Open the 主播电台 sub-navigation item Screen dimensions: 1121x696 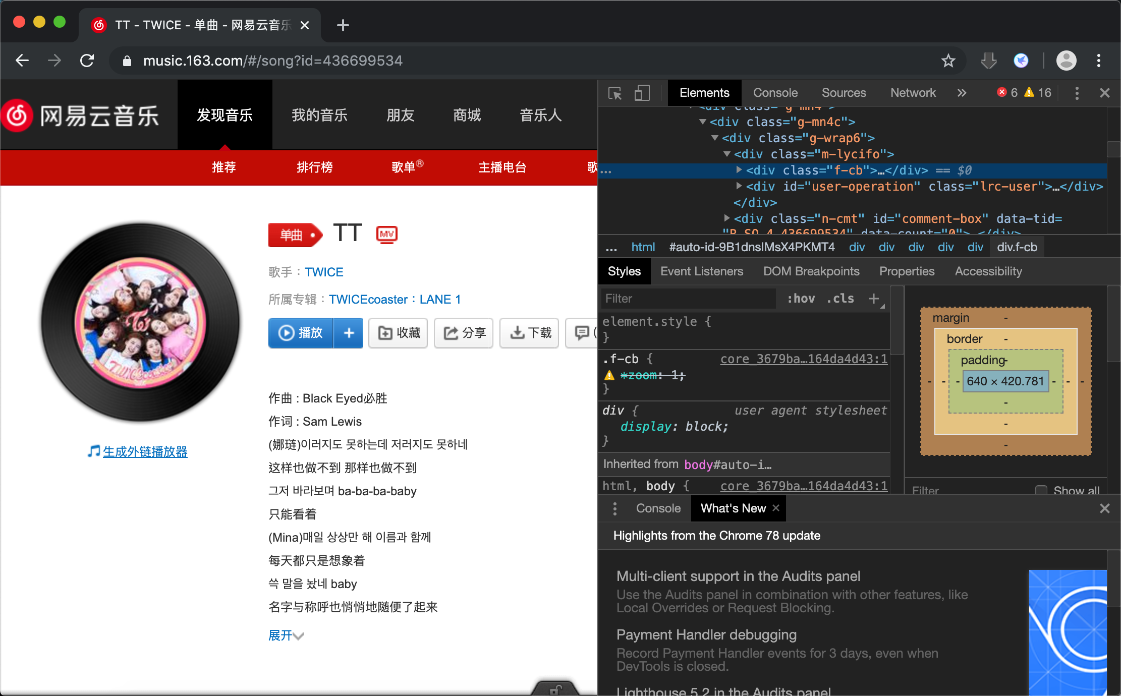click(502, 167)
